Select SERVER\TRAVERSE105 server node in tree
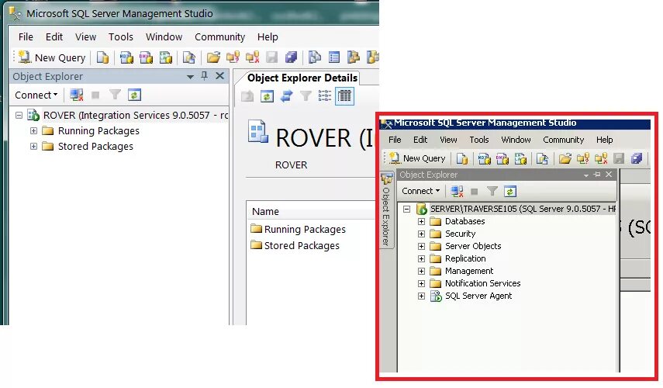Image resolution: width=663 pixels, height=388 pixels. 523,209
